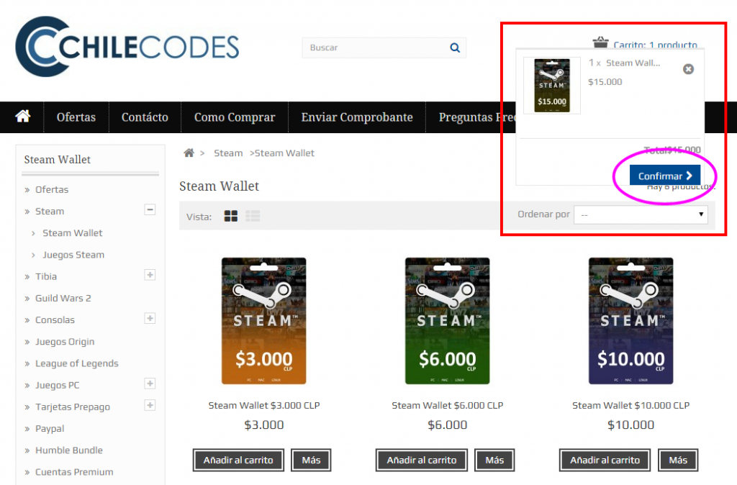The image size is (737, 485).
Task: Select League of Legends category
Action: (x=76, y=363)
